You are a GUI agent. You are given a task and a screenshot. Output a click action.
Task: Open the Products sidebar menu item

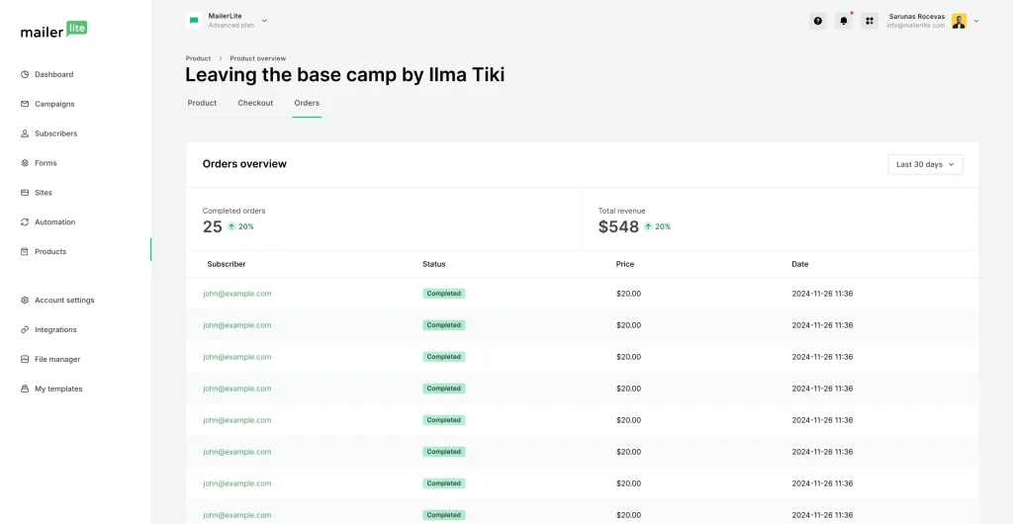pyautogui.click(x=49, y=252)
